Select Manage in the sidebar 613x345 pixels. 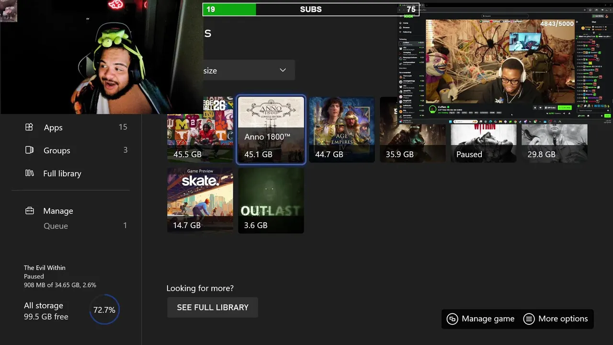[58, 211]
